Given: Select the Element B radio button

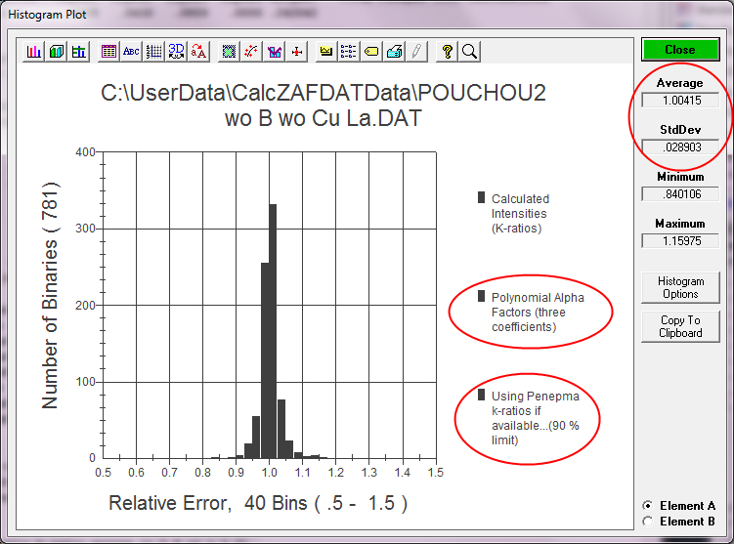Looking at the screenshot, I should (x=647, y=522).
